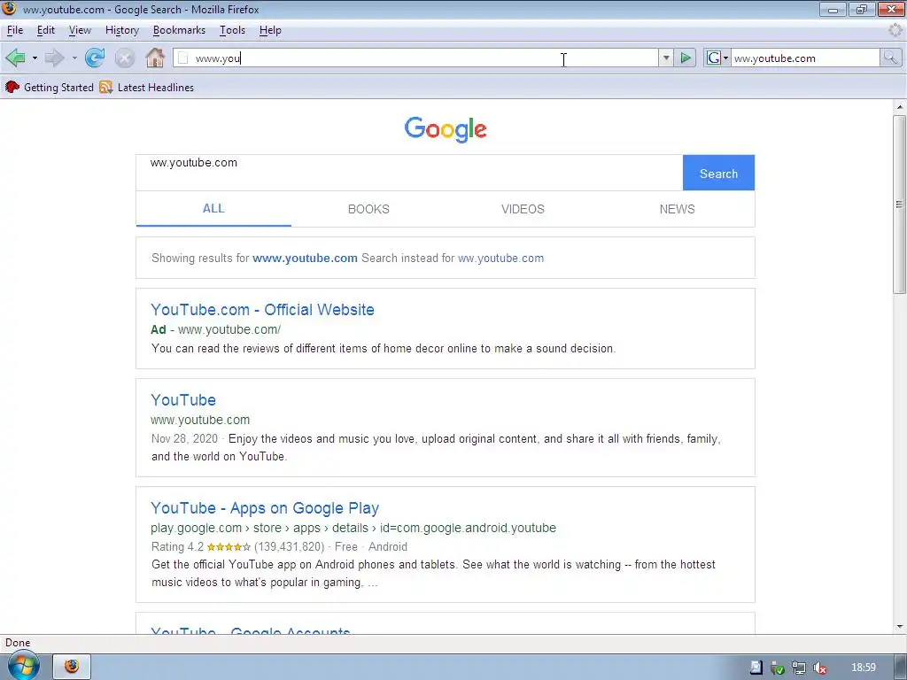Reload the current page
Viewport: 907px width, 680px height.
click(95, 58)
